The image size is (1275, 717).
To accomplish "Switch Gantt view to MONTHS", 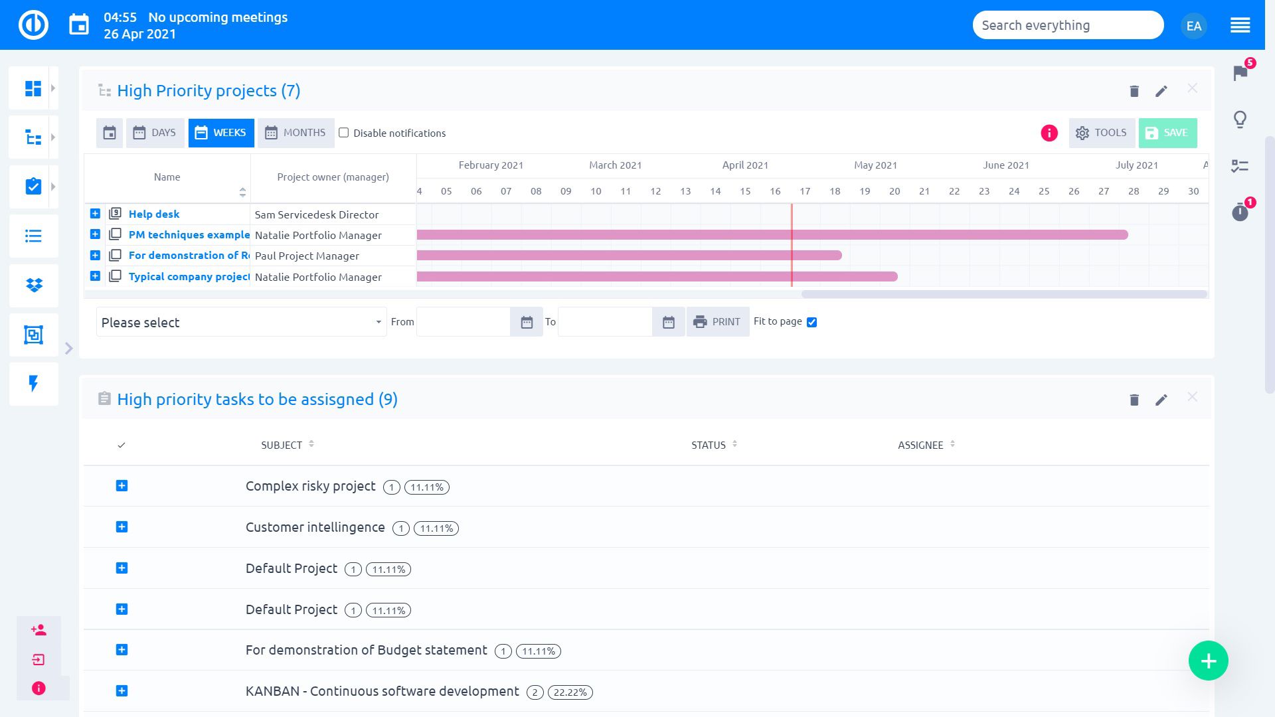I will point(296,133).
